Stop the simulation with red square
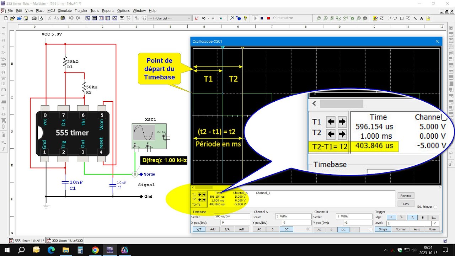Image resolution: width=455 pixels, height=256 pixels. (x=268, y=18)
